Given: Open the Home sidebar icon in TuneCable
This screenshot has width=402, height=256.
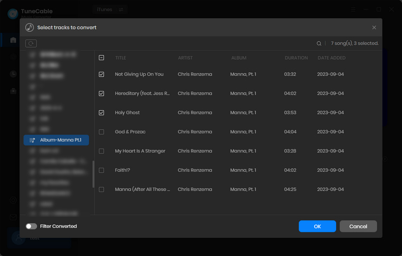Looking at the screenshot, I should tap(13, 40).
